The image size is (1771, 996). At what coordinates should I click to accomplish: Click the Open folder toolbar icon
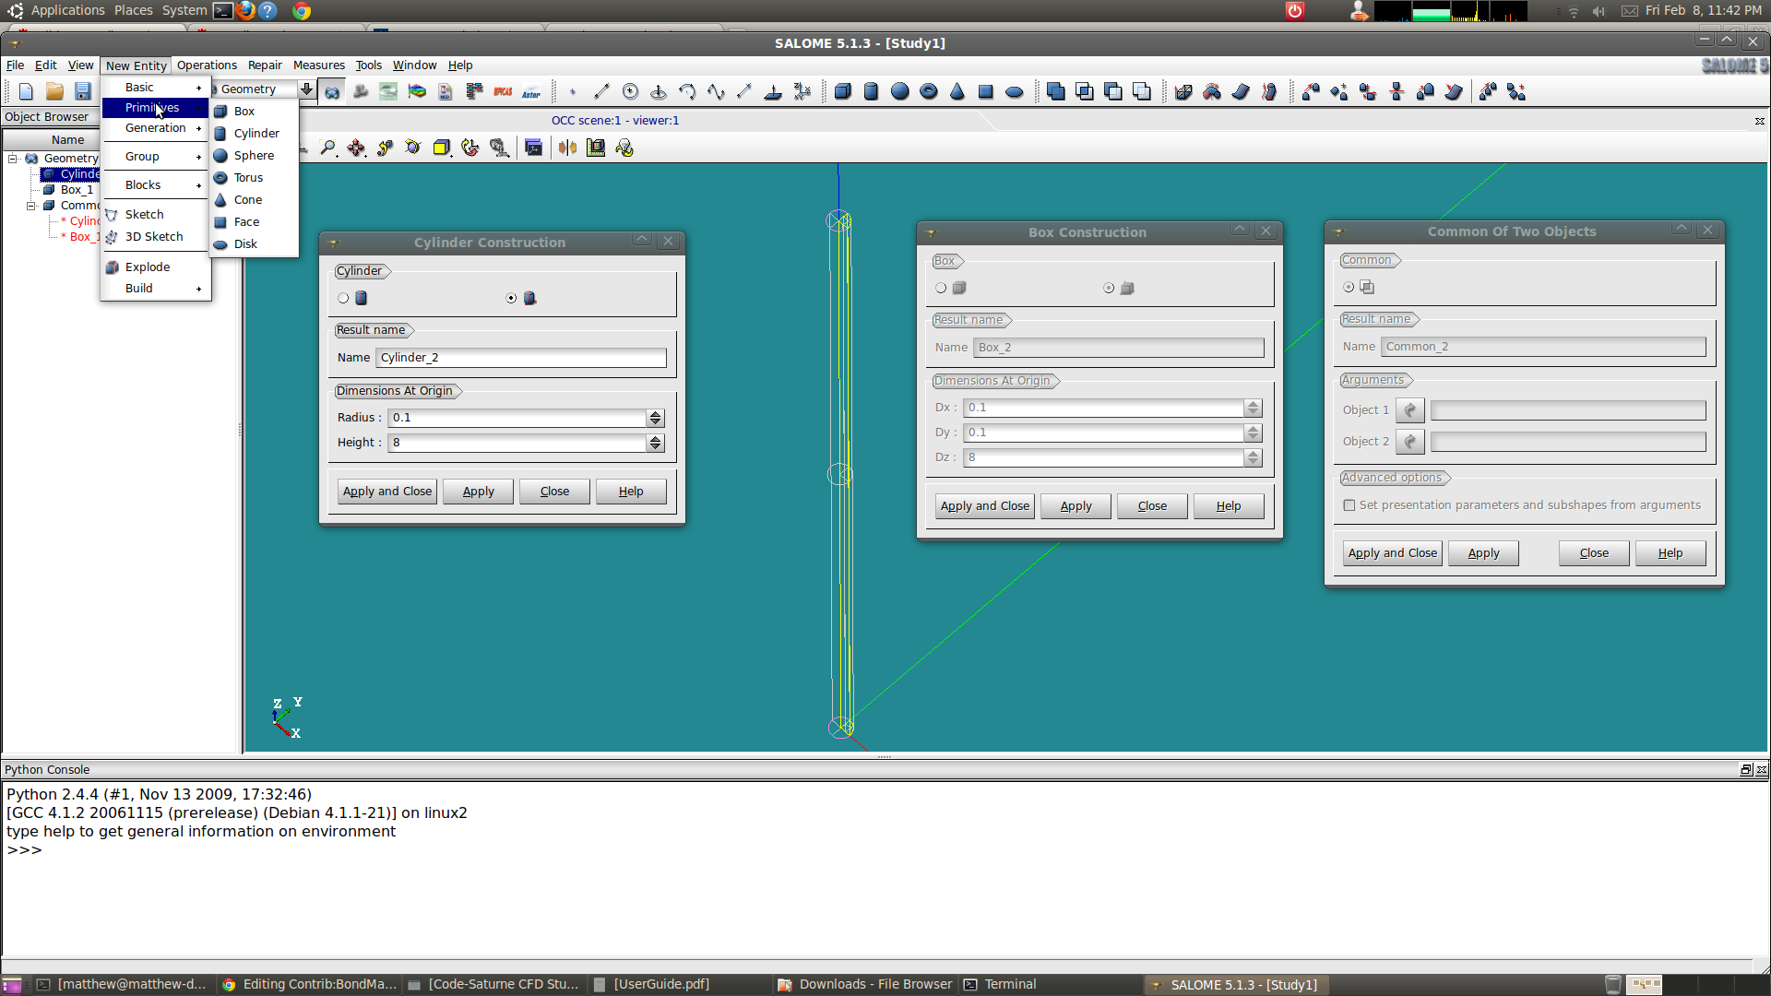[x=54, y=91]
